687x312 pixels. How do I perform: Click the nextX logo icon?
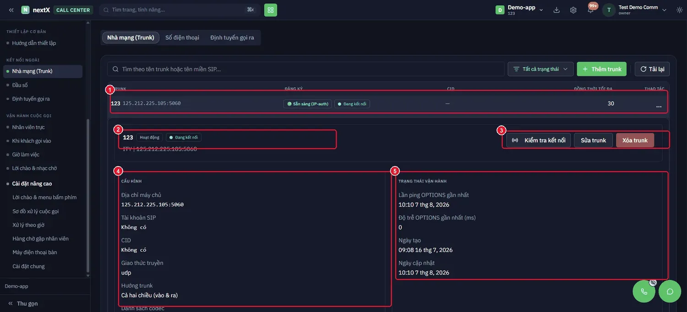25,10
